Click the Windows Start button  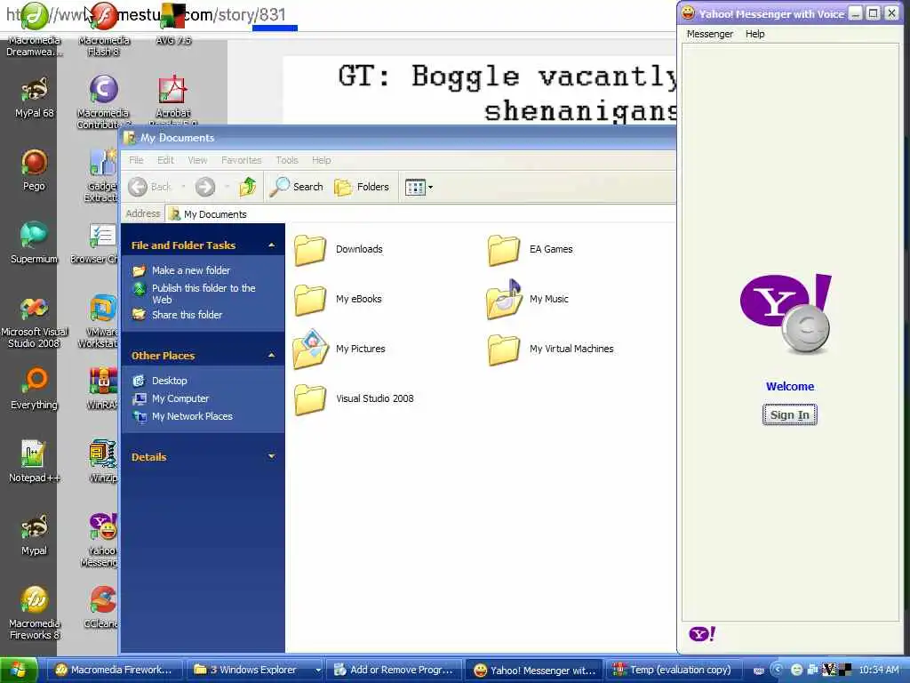coord(19,671)
